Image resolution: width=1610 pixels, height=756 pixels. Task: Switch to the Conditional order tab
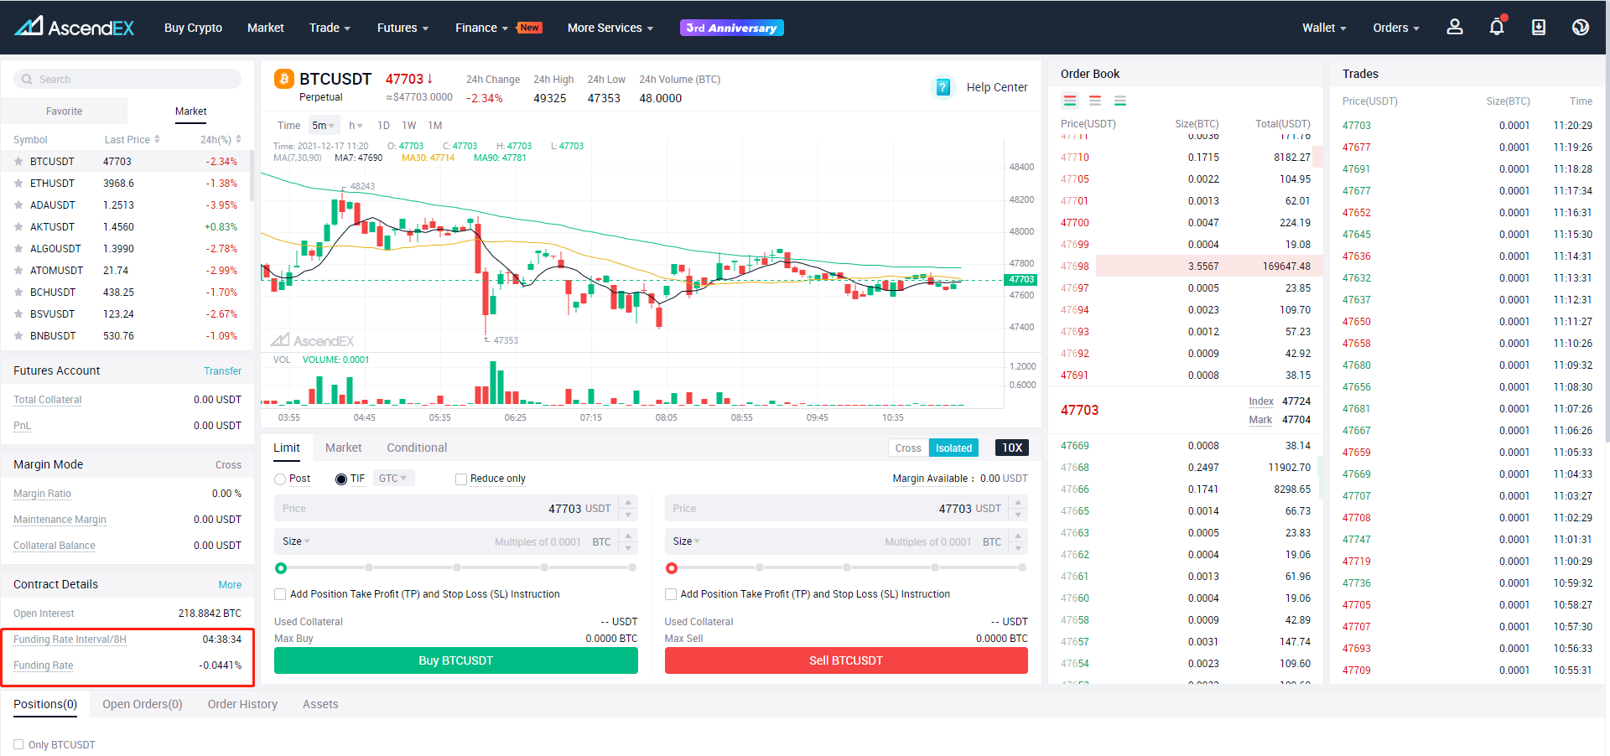tap(417, 448)
